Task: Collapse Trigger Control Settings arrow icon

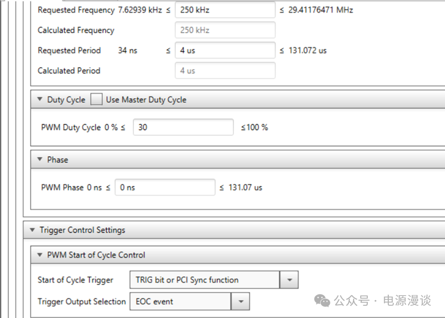Action: 31,230
